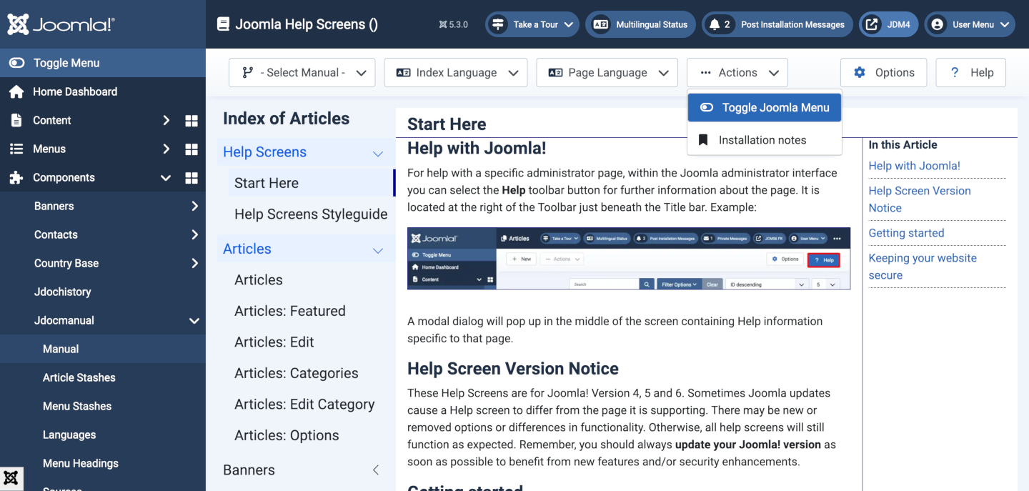Image resolution: width=1029 pixels, height=491 pixels.
Task: Click the Home Dashboard house icon
Action: tap(16, 91)
